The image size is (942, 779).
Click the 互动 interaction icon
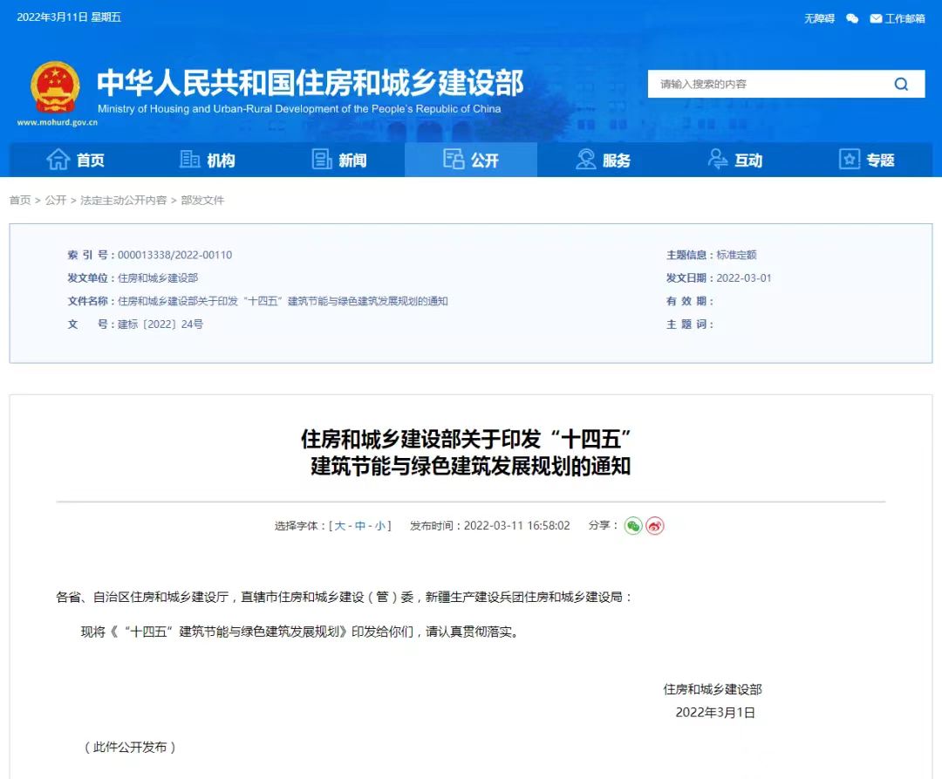(x=717, y=160)
